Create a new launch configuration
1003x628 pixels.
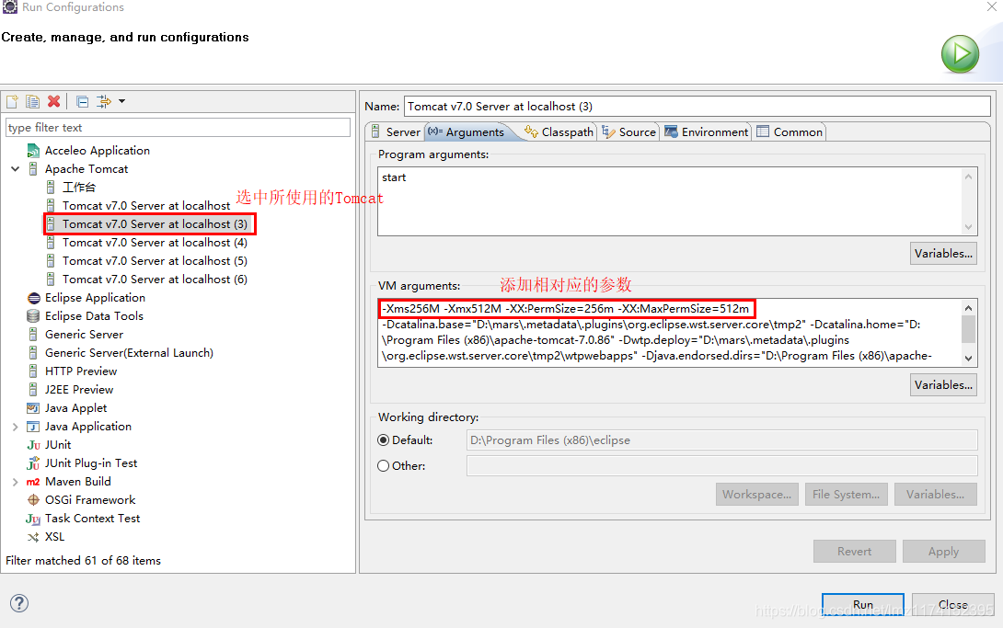pos(12,101)
